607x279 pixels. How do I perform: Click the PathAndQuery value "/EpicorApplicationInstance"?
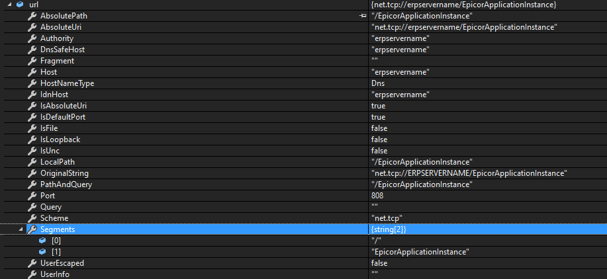click(422, 184)
